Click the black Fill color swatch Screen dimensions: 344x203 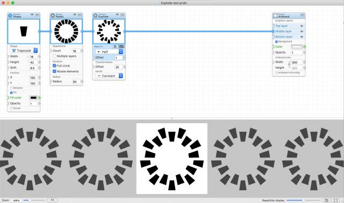33,97
